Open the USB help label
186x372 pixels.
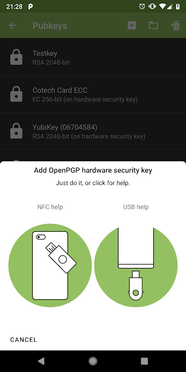pyautogui.click(x=136, y=207)
